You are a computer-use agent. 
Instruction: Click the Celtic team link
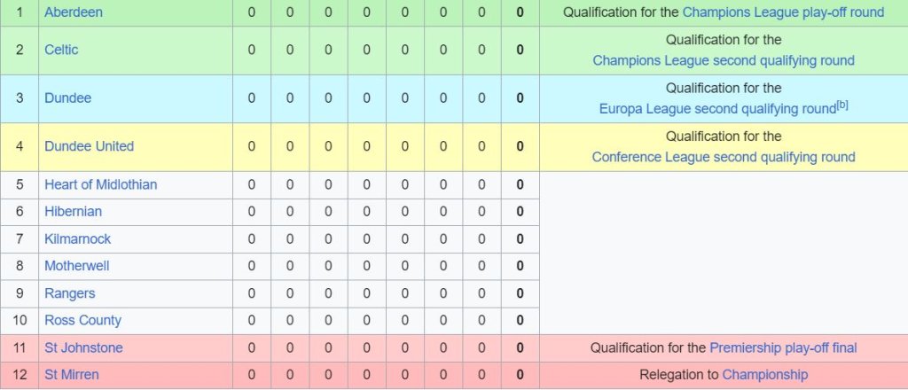(x=61, y=50)
